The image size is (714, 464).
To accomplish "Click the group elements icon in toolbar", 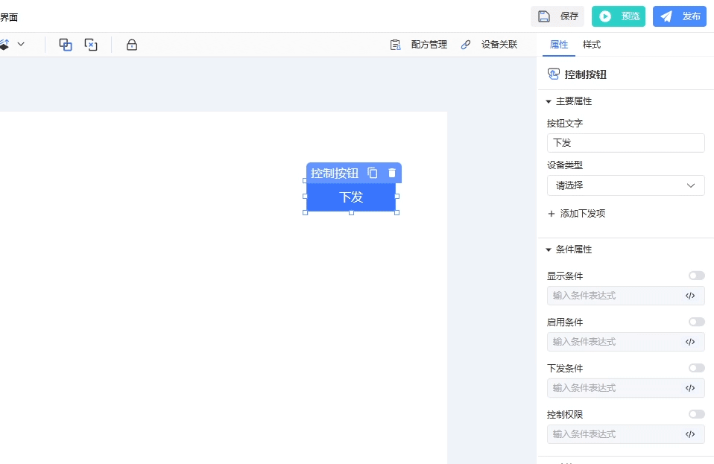I will (66, 45).
